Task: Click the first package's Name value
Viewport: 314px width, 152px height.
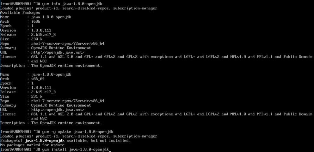Action: click(x=51, y=17)
